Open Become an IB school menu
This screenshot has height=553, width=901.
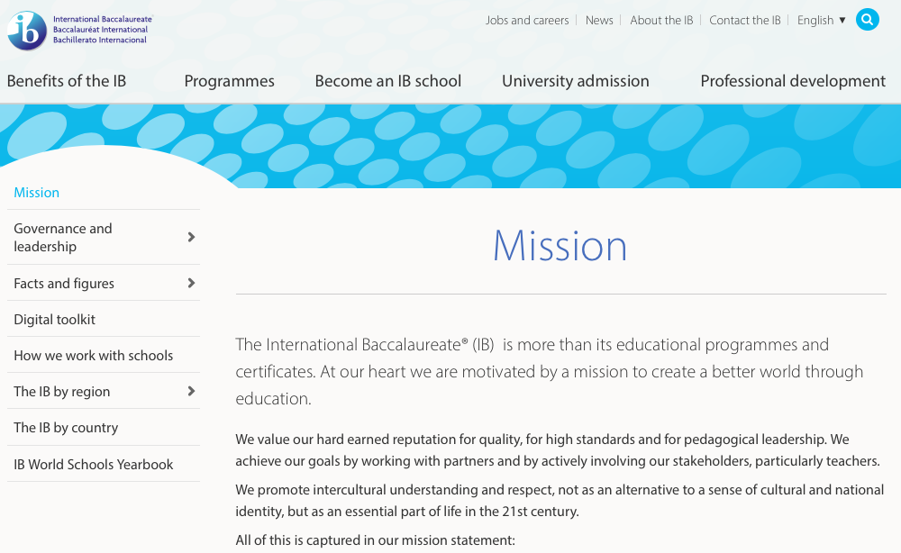pyautogui.click(x=387, y=81)
